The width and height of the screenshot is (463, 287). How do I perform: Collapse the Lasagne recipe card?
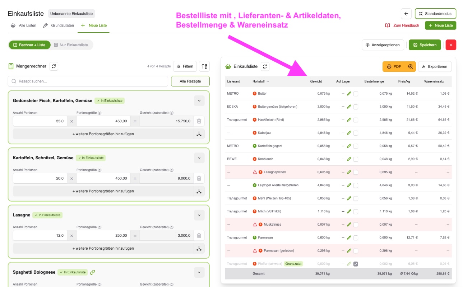(x=199, y=215)
